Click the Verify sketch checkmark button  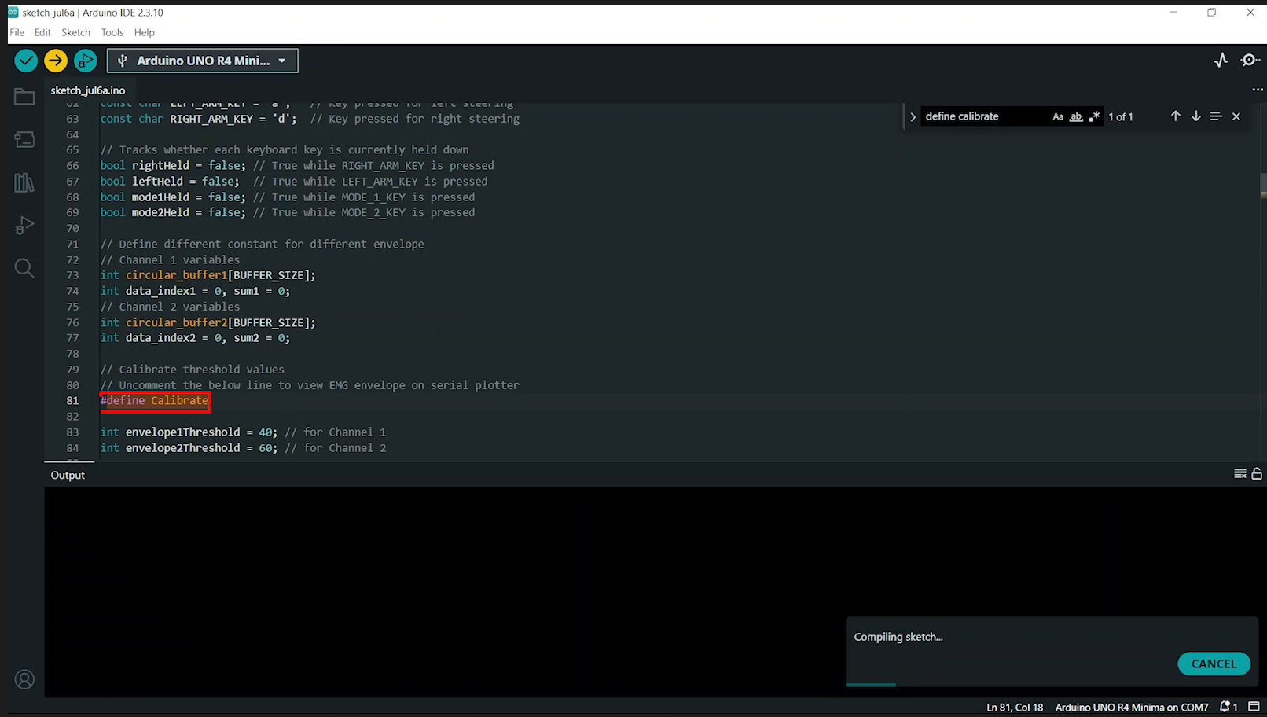[26, 61]
